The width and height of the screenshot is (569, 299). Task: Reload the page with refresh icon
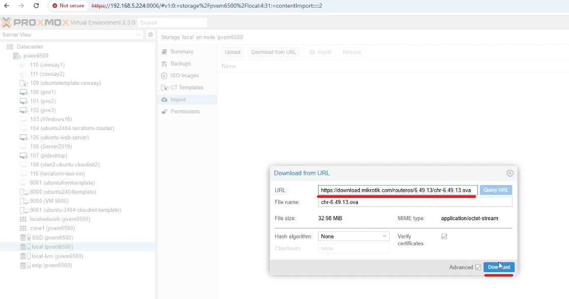point(36,6)
